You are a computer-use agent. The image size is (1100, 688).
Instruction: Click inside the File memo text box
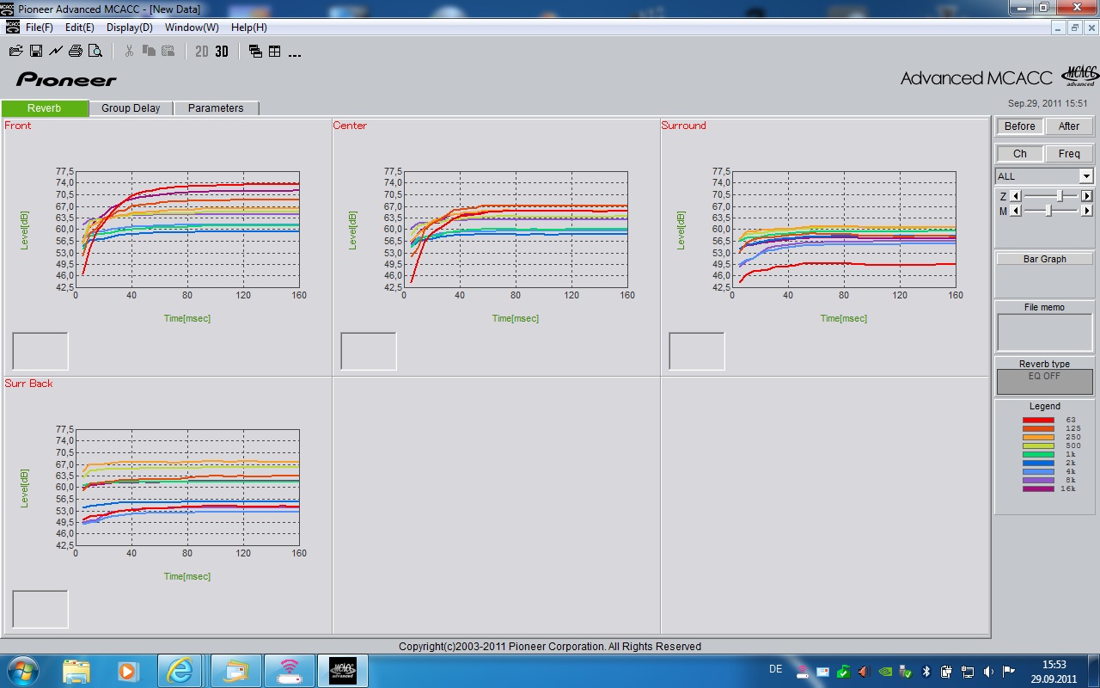click(1044, 332)
